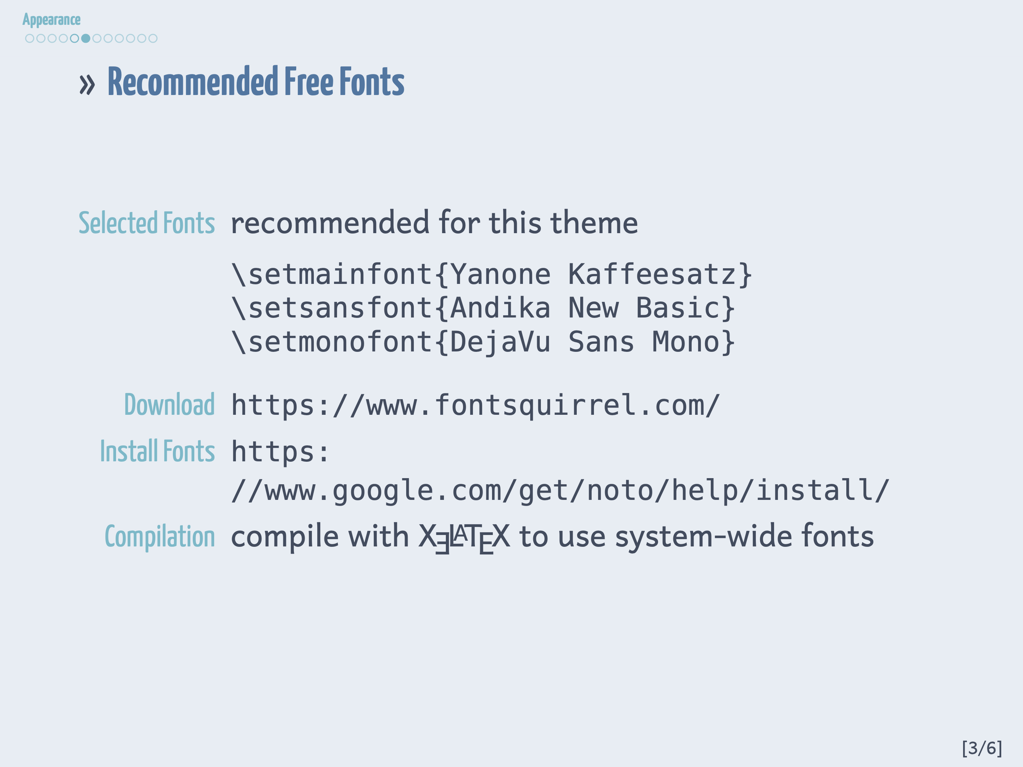This screenshot has width=1023, height=767.
Task: Select the fifth darker-outlined navigation circle
Action: 74,39
